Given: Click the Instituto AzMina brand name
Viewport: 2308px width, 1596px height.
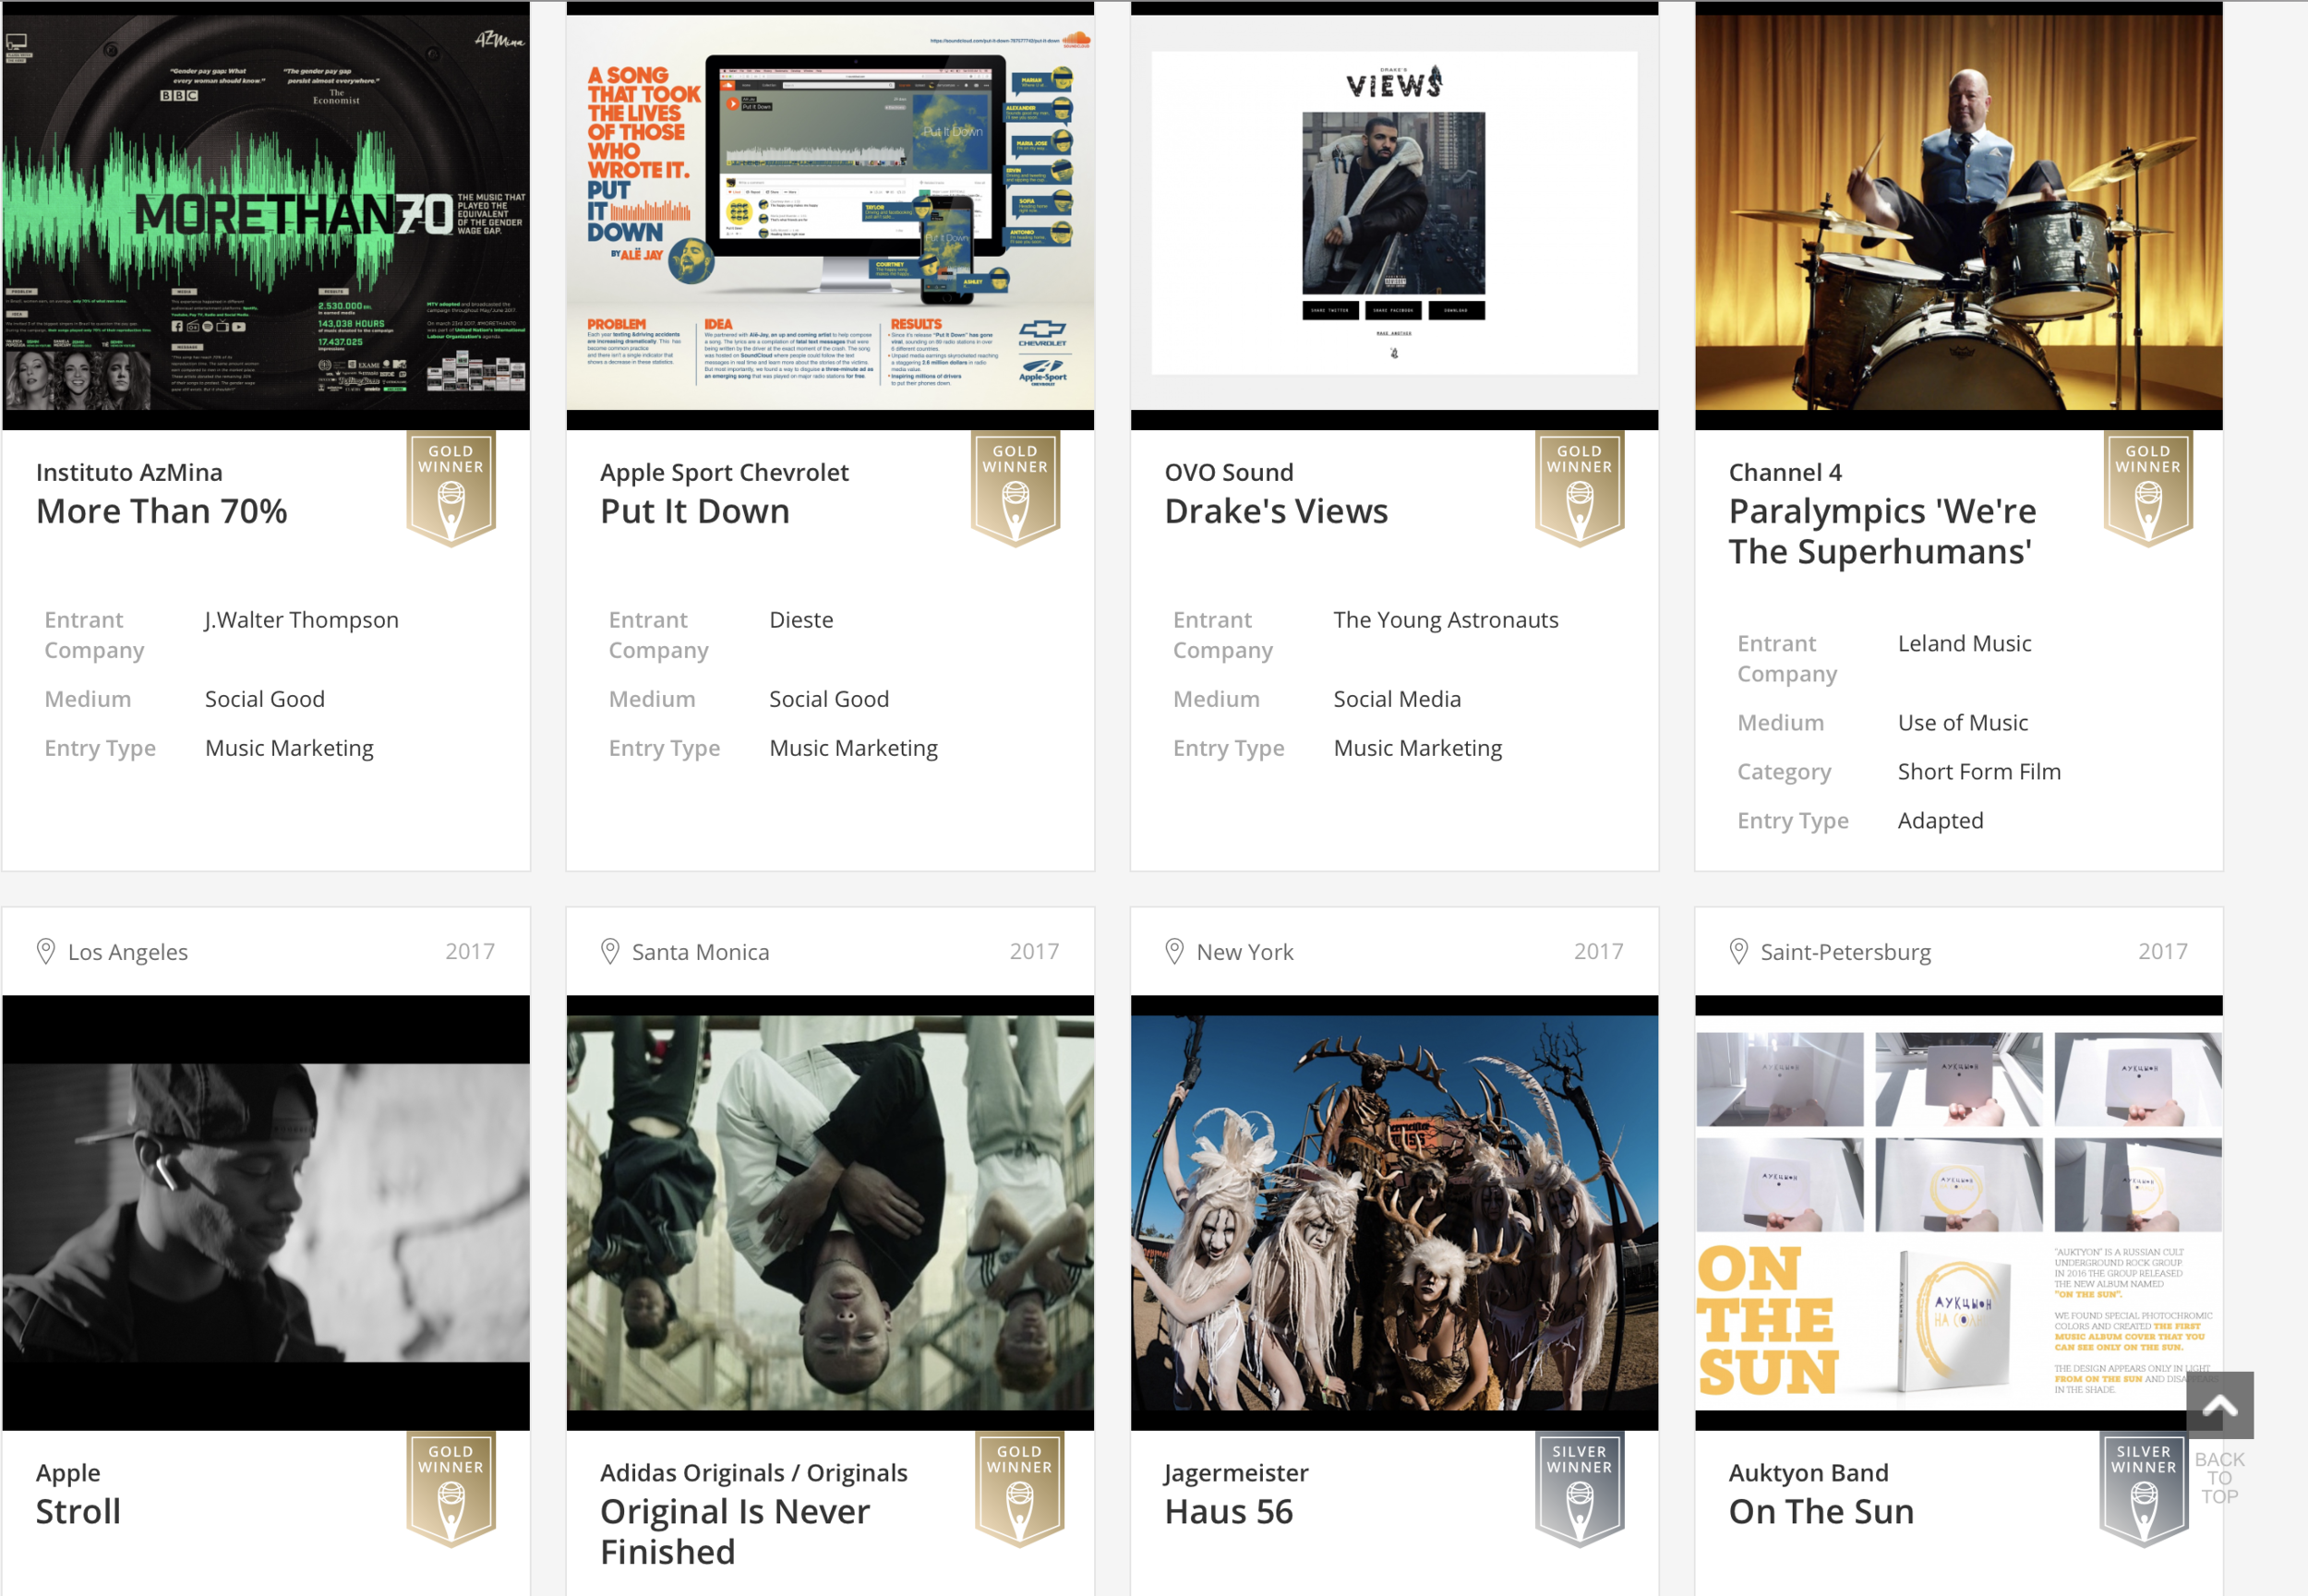Looking at the screenshot, I should click(x=129, y=472).
